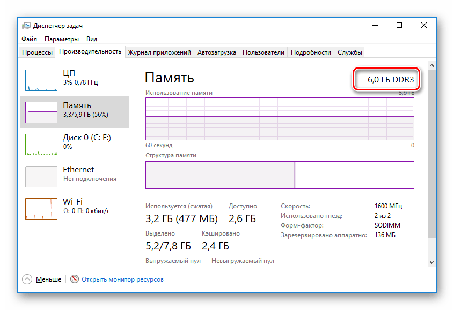Open Disk 0 (C: E:) performance graph
The image size is (454, 310).
(41, 144)
